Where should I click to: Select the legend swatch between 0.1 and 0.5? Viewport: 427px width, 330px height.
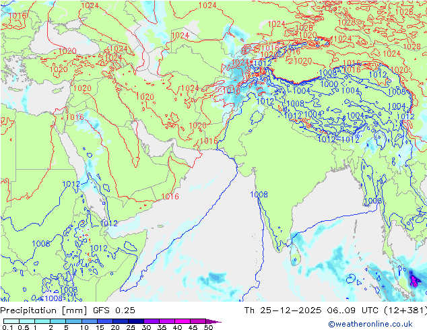(x=11, y=321)
